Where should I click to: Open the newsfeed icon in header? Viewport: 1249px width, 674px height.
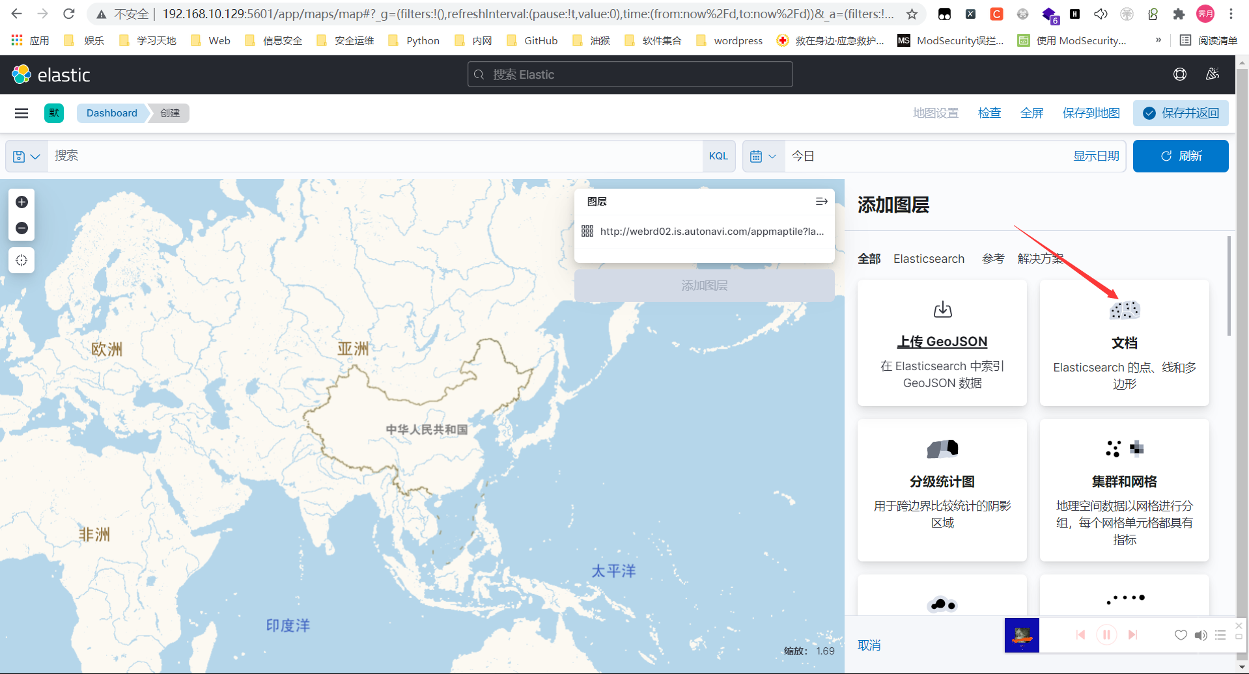click(1212, 75)
